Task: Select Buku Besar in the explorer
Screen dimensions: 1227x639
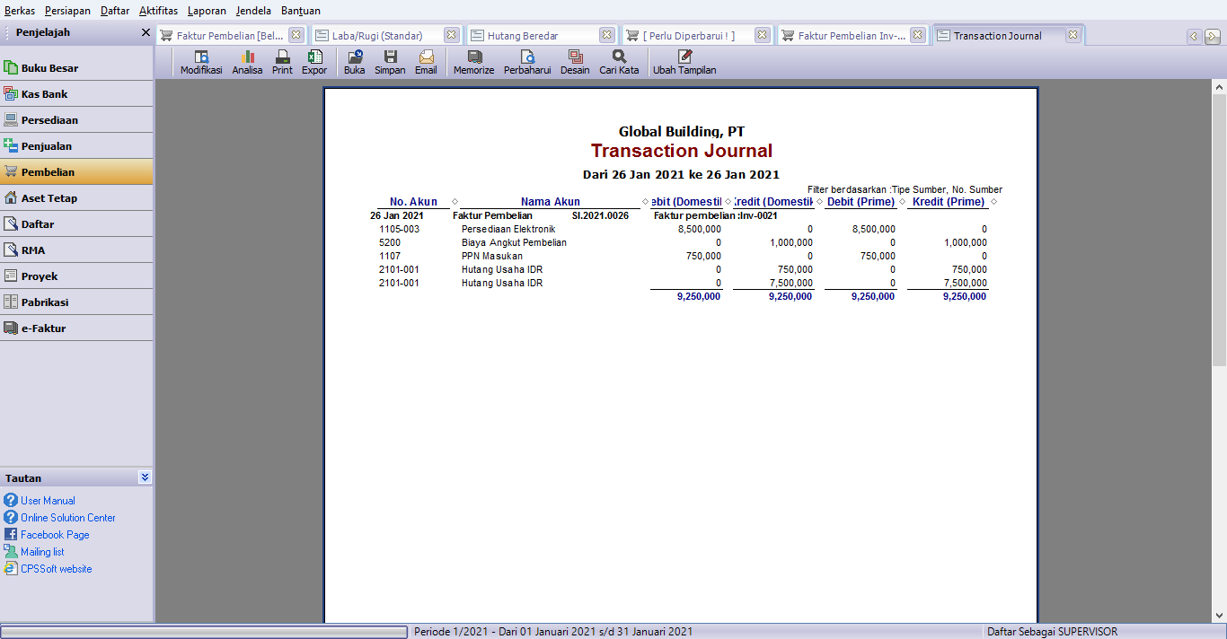Action: pyautogui.click(x=76, y=68)
